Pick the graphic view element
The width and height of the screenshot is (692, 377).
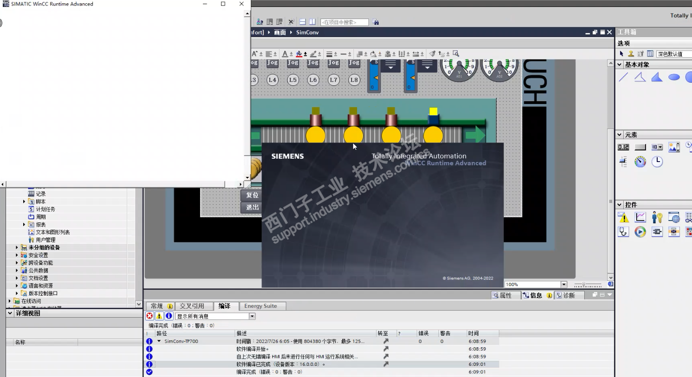674,147
